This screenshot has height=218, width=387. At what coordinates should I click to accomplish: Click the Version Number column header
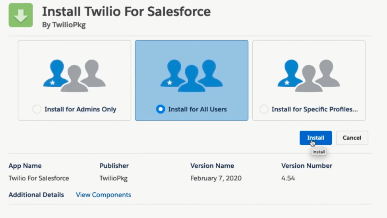(306, 166)
